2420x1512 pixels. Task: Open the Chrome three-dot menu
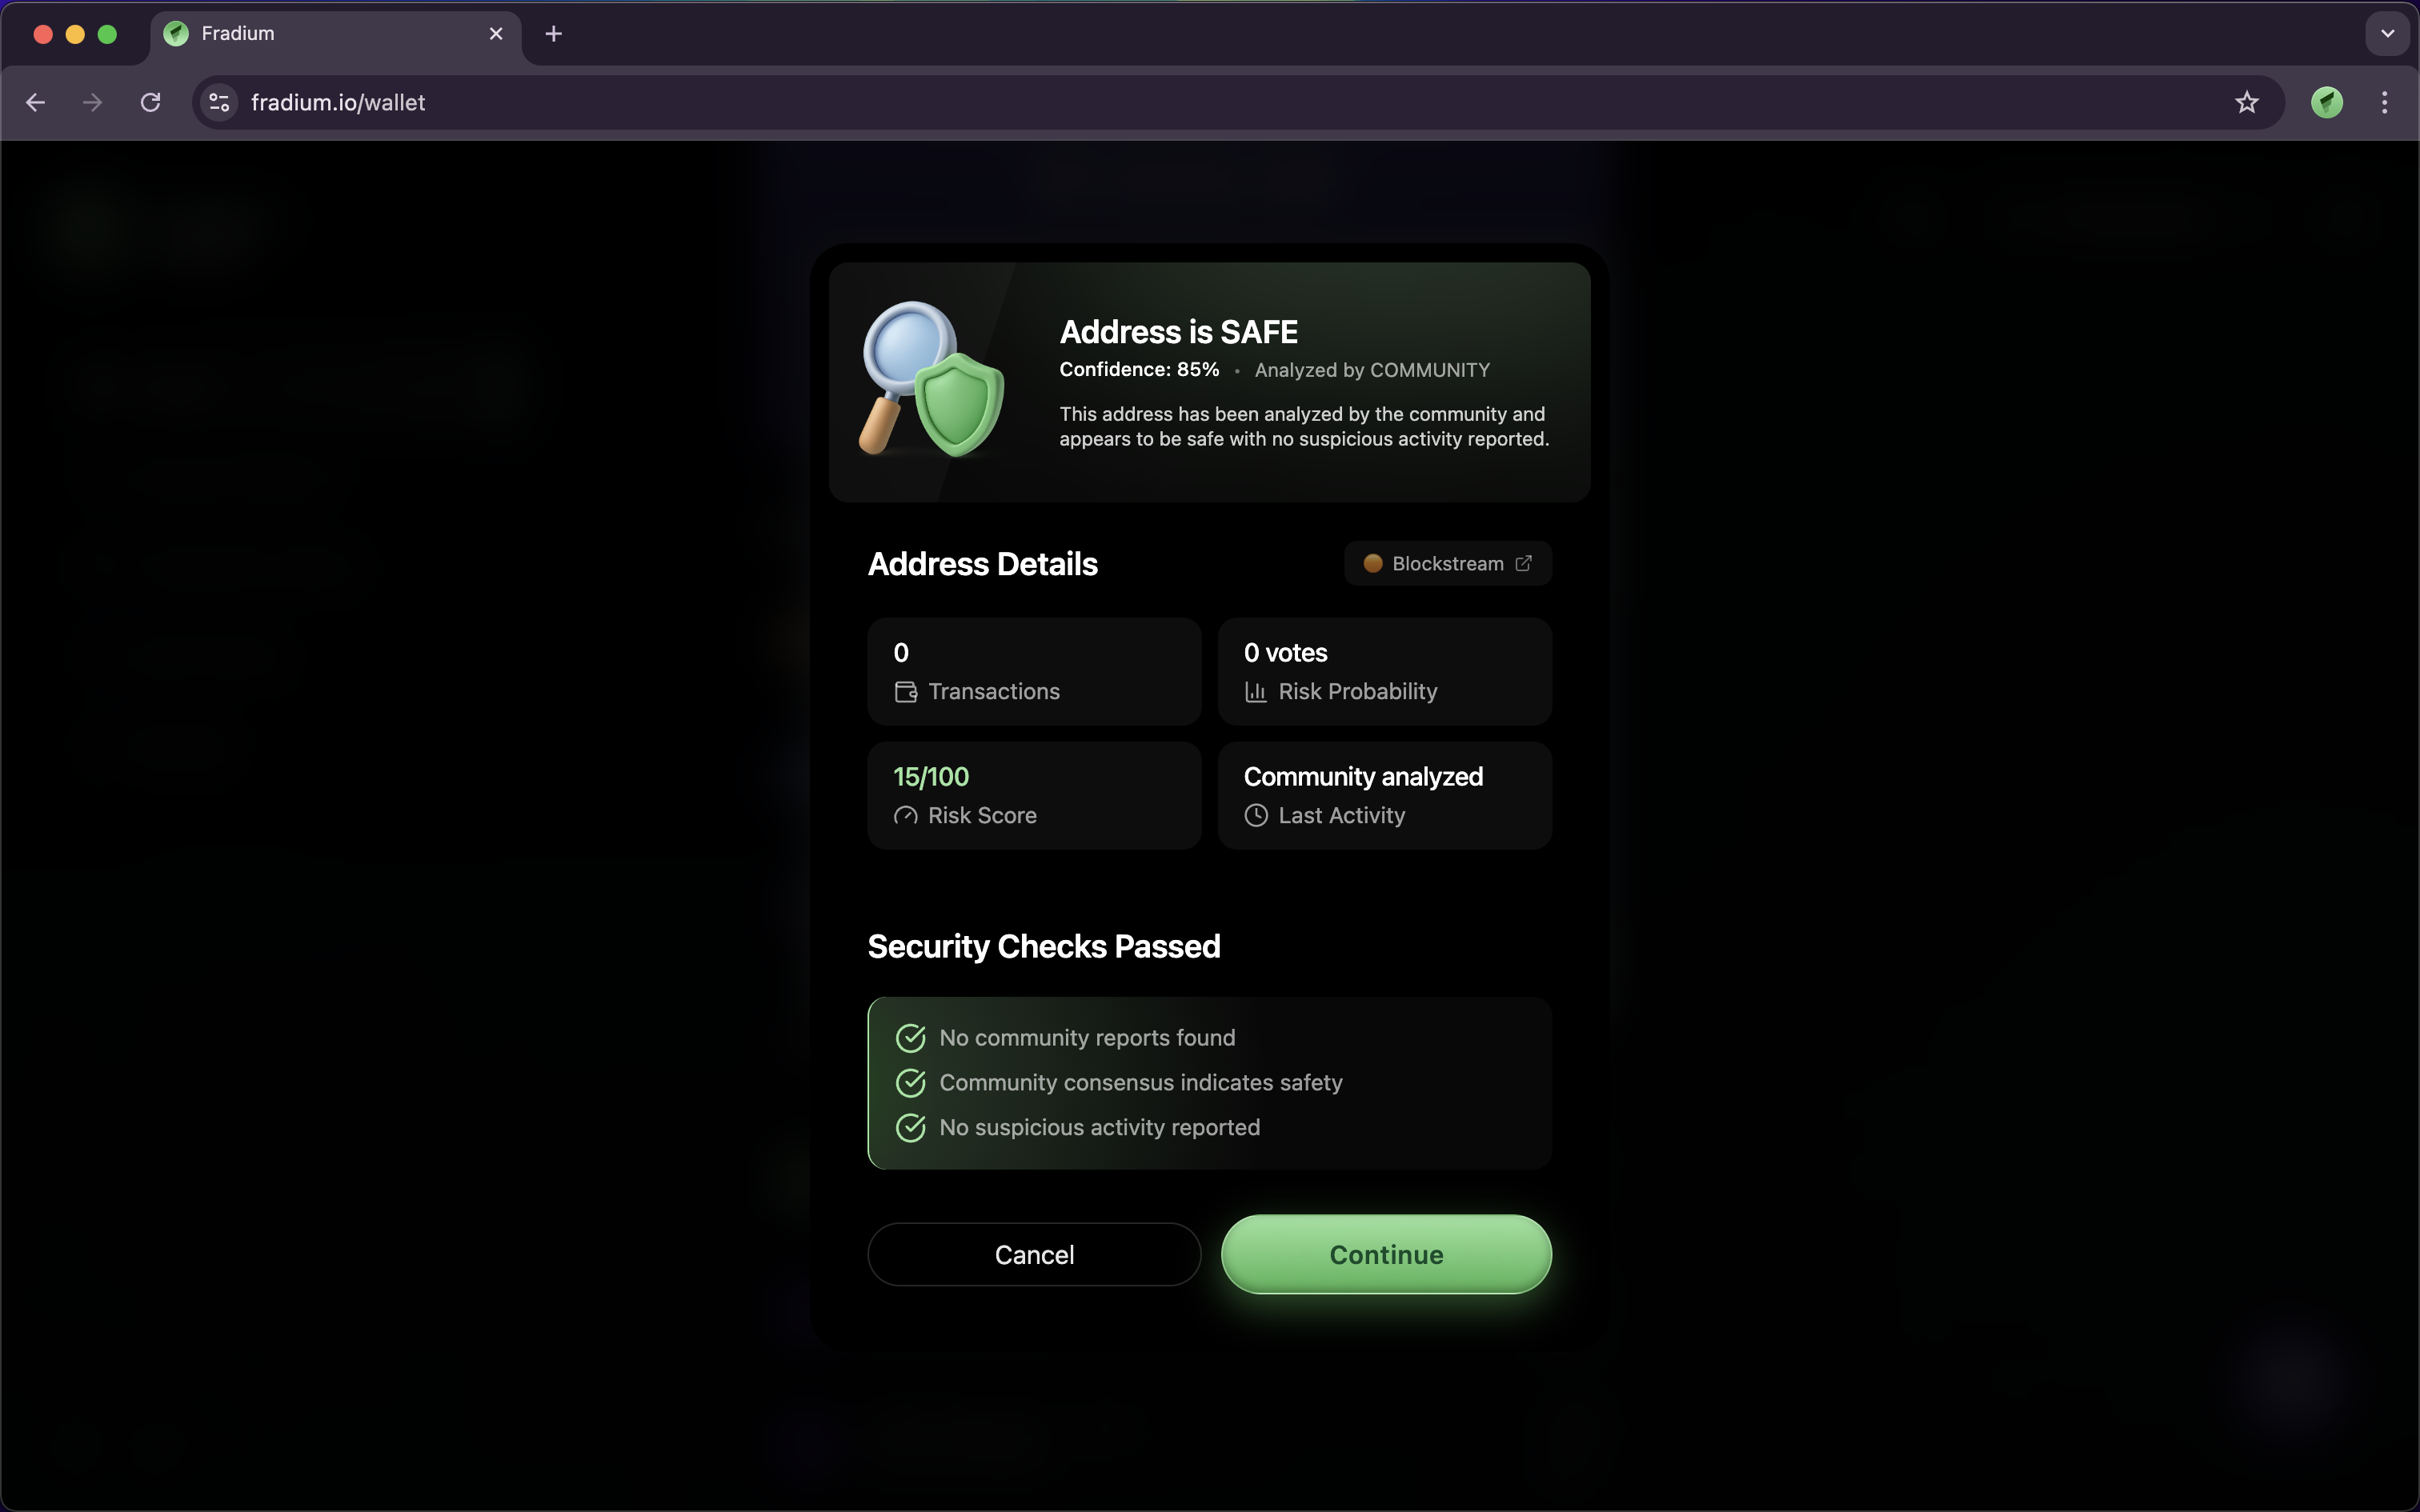point(2385,102)
